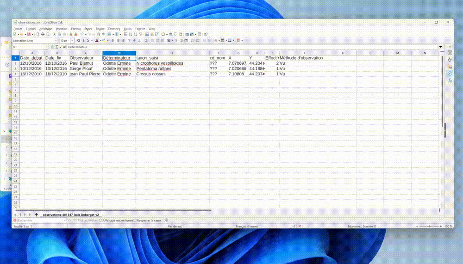Screen dimensions: 463x264
Task: Open the font size 10 pt dropdown
Action: coord(72,40)
